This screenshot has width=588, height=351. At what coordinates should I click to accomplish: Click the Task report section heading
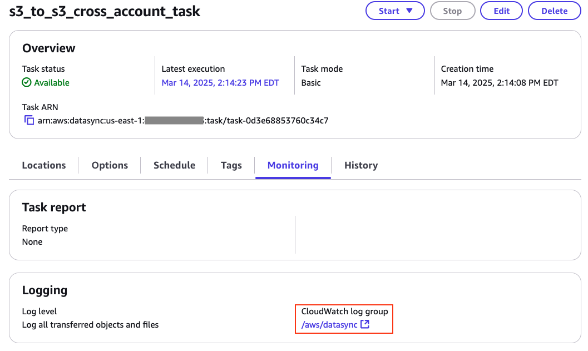click(53, 207)
